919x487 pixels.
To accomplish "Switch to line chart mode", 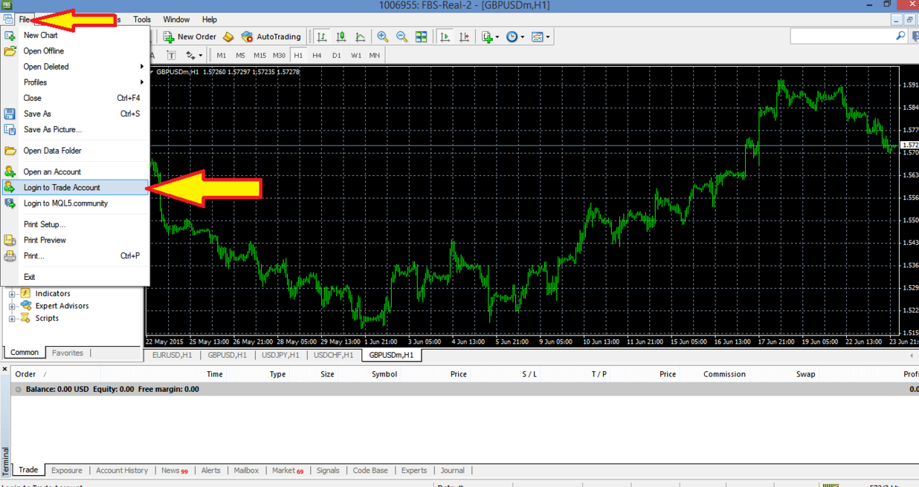I will coord(360,36).
